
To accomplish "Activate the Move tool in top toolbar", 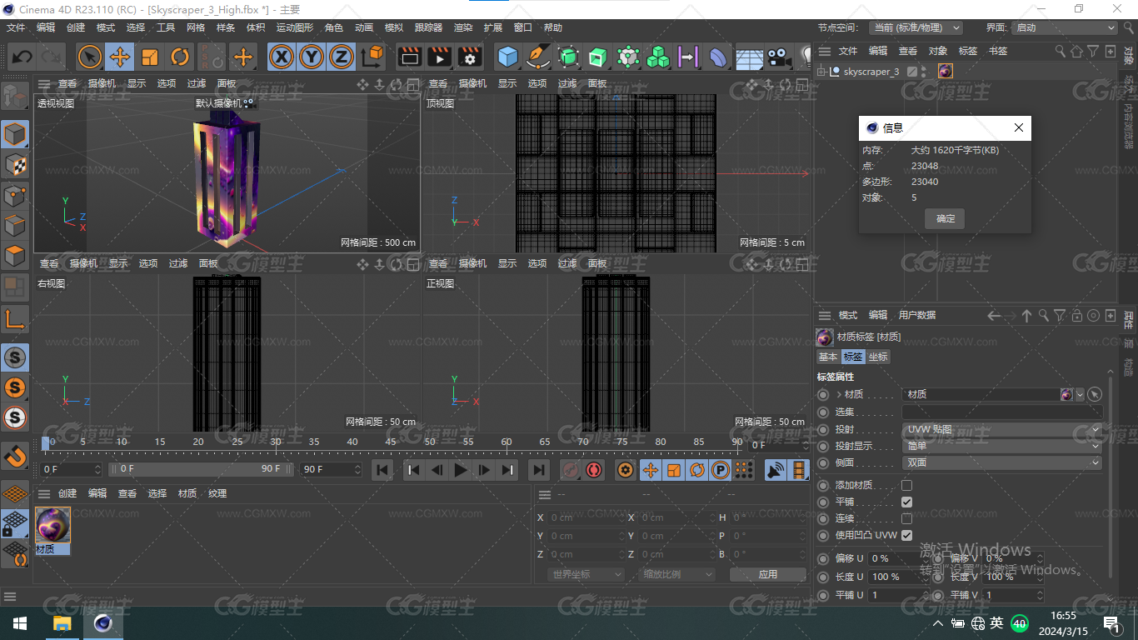I will [120, 57].
